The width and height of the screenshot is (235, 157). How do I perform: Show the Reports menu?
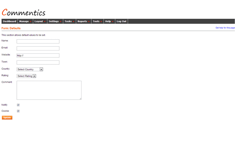tap(83, 21)
